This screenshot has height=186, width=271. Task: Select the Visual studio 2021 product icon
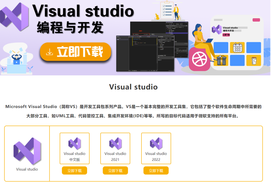[115, 143]
